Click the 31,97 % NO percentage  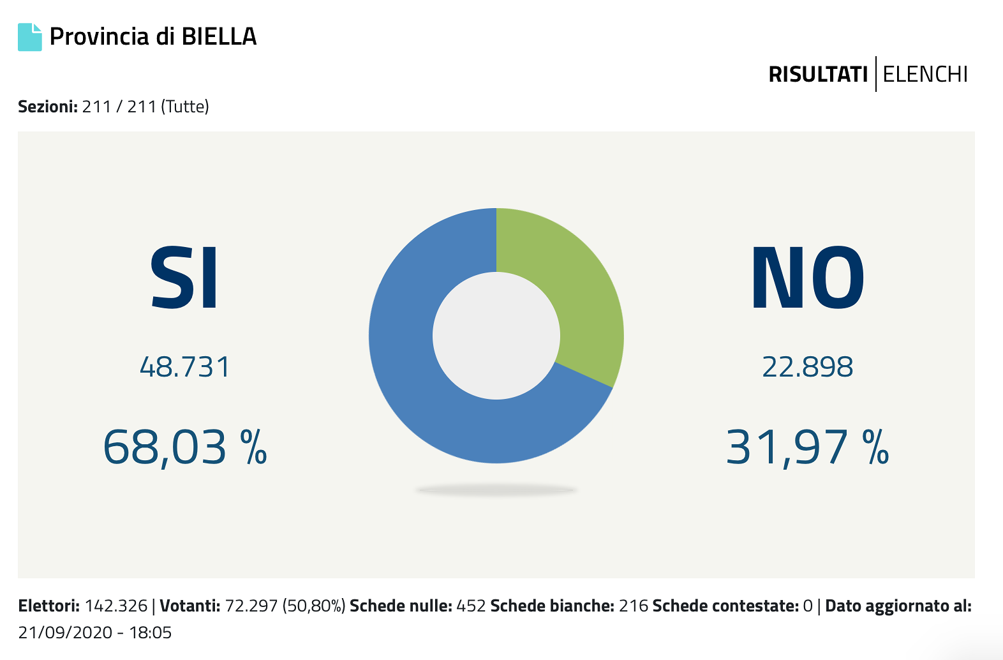pyautogui.click(x=807, y=447)
